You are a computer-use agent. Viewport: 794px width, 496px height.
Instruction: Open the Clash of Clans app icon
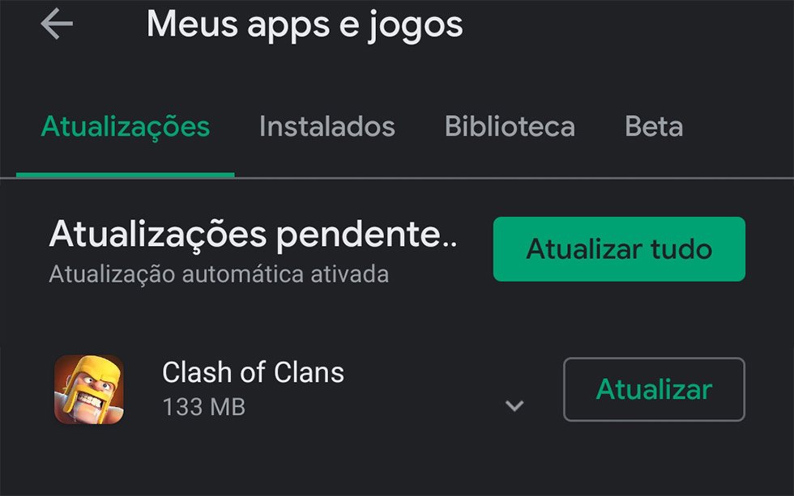(89, 389)
